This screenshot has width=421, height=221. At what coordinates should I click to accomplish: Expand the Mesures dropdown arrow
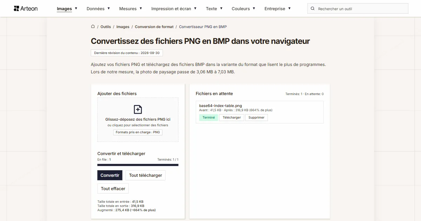point(141,8)
